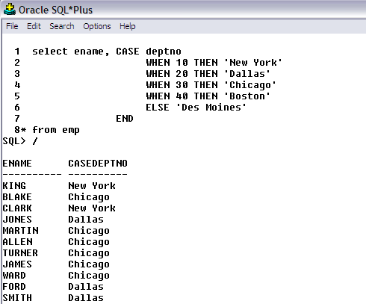The width and height of the screenshot is (366, 304).
Task: Click the ALLEN row name
Action: pyautogui.click(x=17, y=242)
